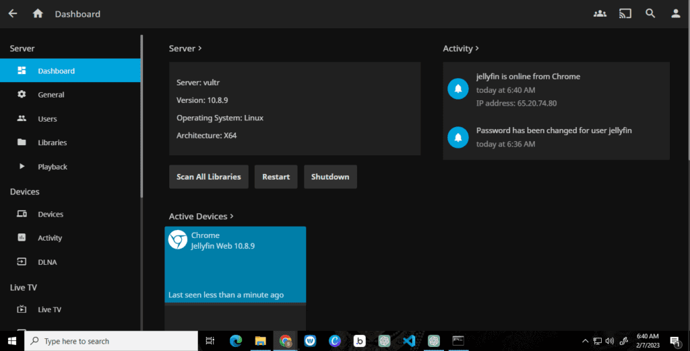Click 'Last seen less than a minute ago'

point(226,295)
